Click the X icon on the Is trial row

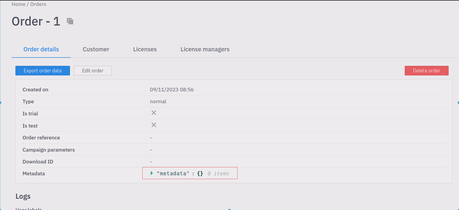(x=154, y=112)
